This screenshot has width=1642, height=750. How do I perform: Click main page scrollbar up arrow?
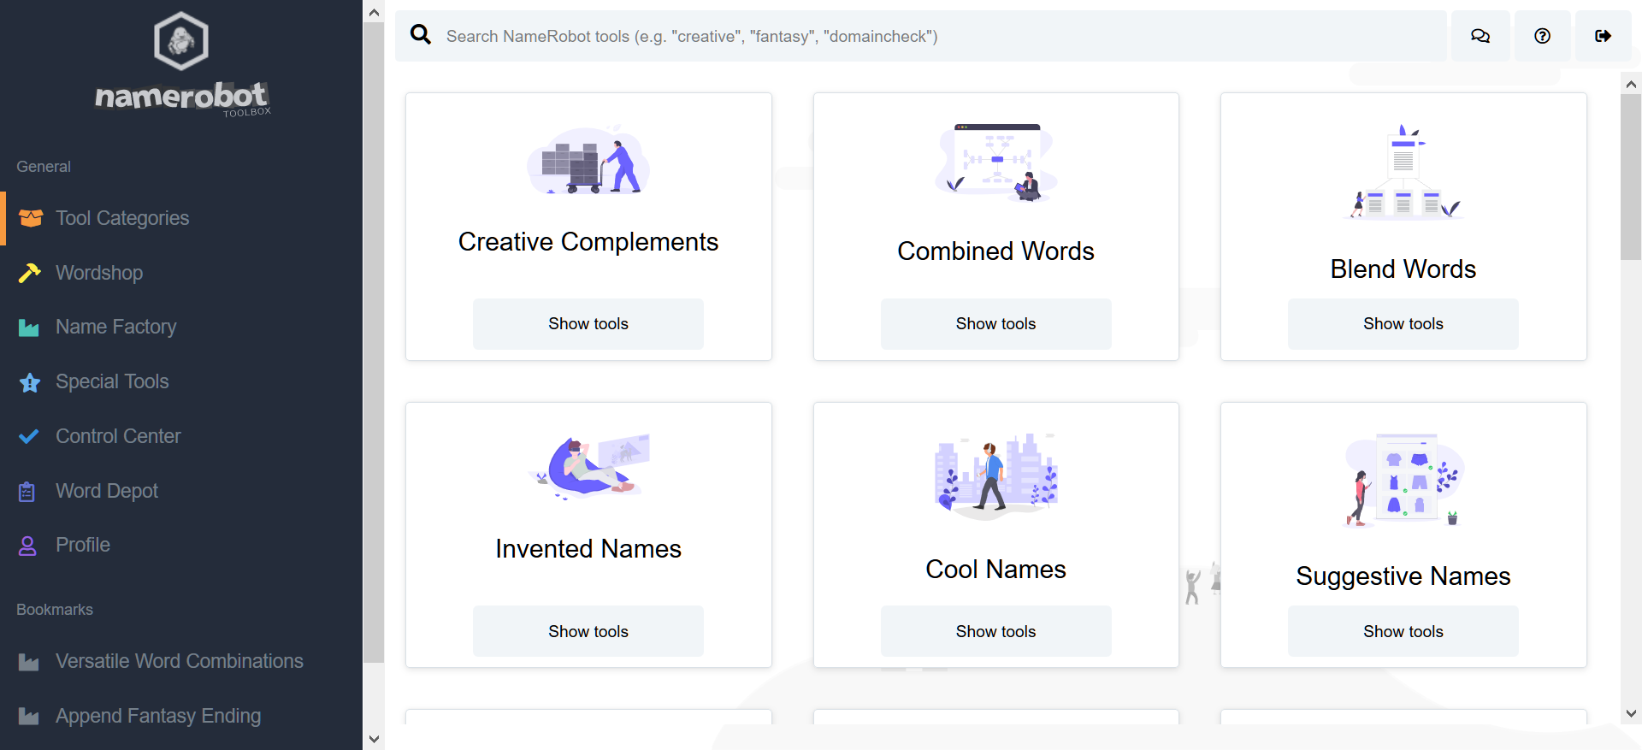(x=1631, y=84)
